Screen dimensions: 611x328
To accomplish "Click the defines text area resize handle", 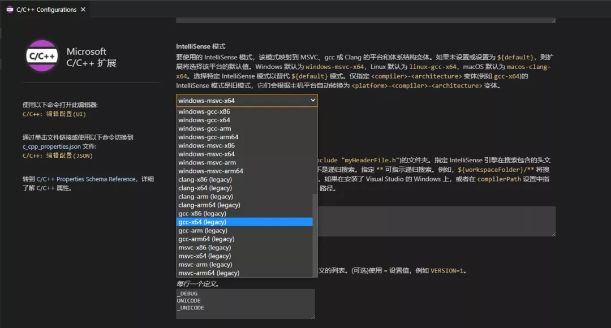I will pyautogui.click(x=312, y=317).
